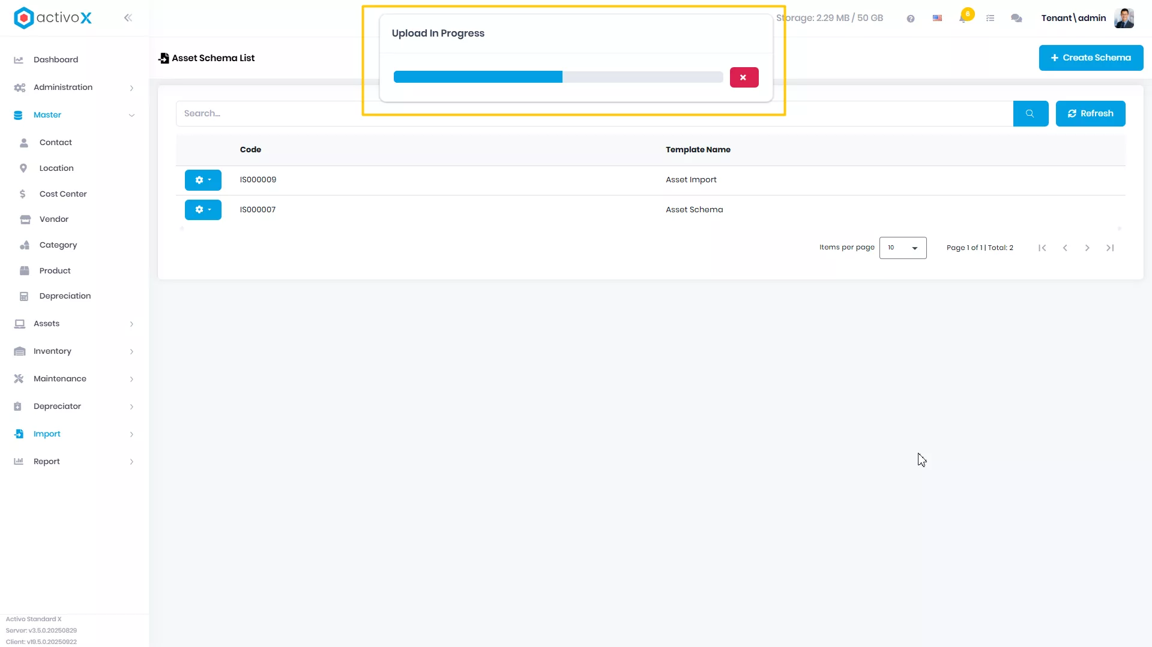Image resolution: width=1152 pixels, height=647 pixels.
Task: Collapse the Master menu
Action: tap(74, 115)
